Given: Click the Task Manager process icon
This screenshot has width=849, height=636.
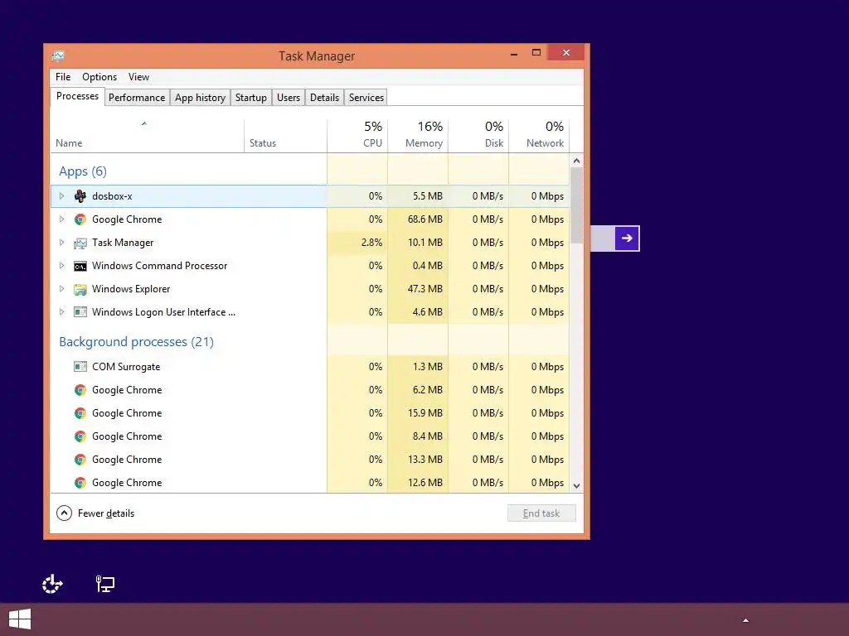Looking at the screenshot, I should click(x=80, y=243).
